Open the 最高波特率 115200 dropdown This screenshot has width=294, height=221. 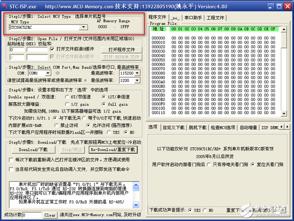[x=137, y=73]
